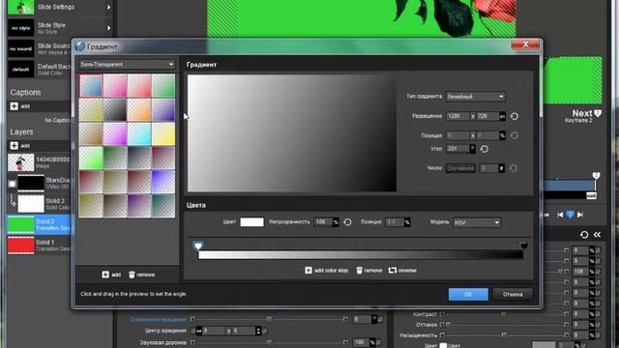Click the resolution width field 1280
The height and width of the screenshot is (348, 619).
click(457, 116)
